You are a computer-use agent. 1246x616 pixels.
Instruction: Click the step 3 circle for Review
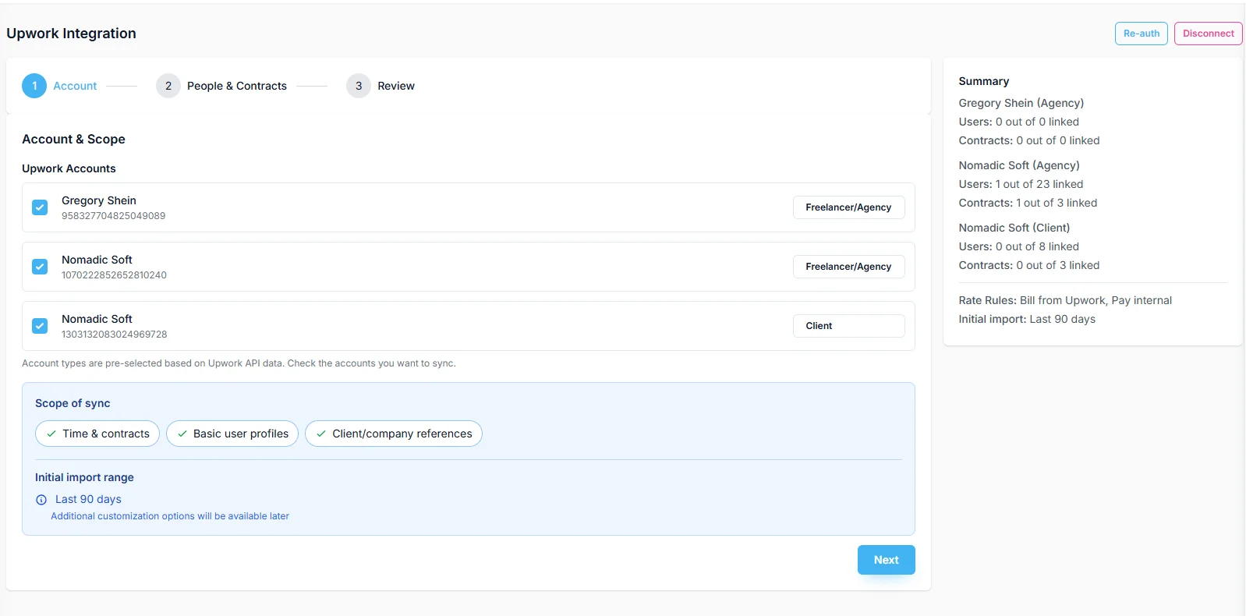(x=359, y=86)
